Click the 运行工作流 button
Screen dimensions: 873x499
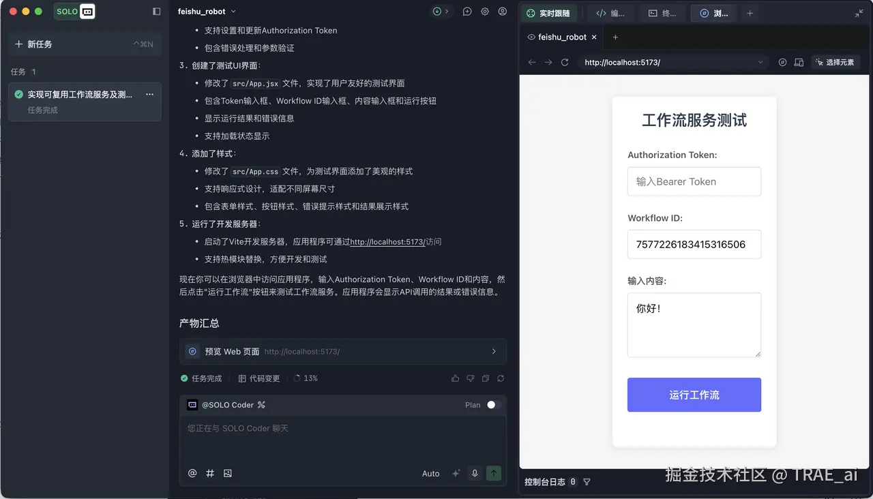(694, 395)
